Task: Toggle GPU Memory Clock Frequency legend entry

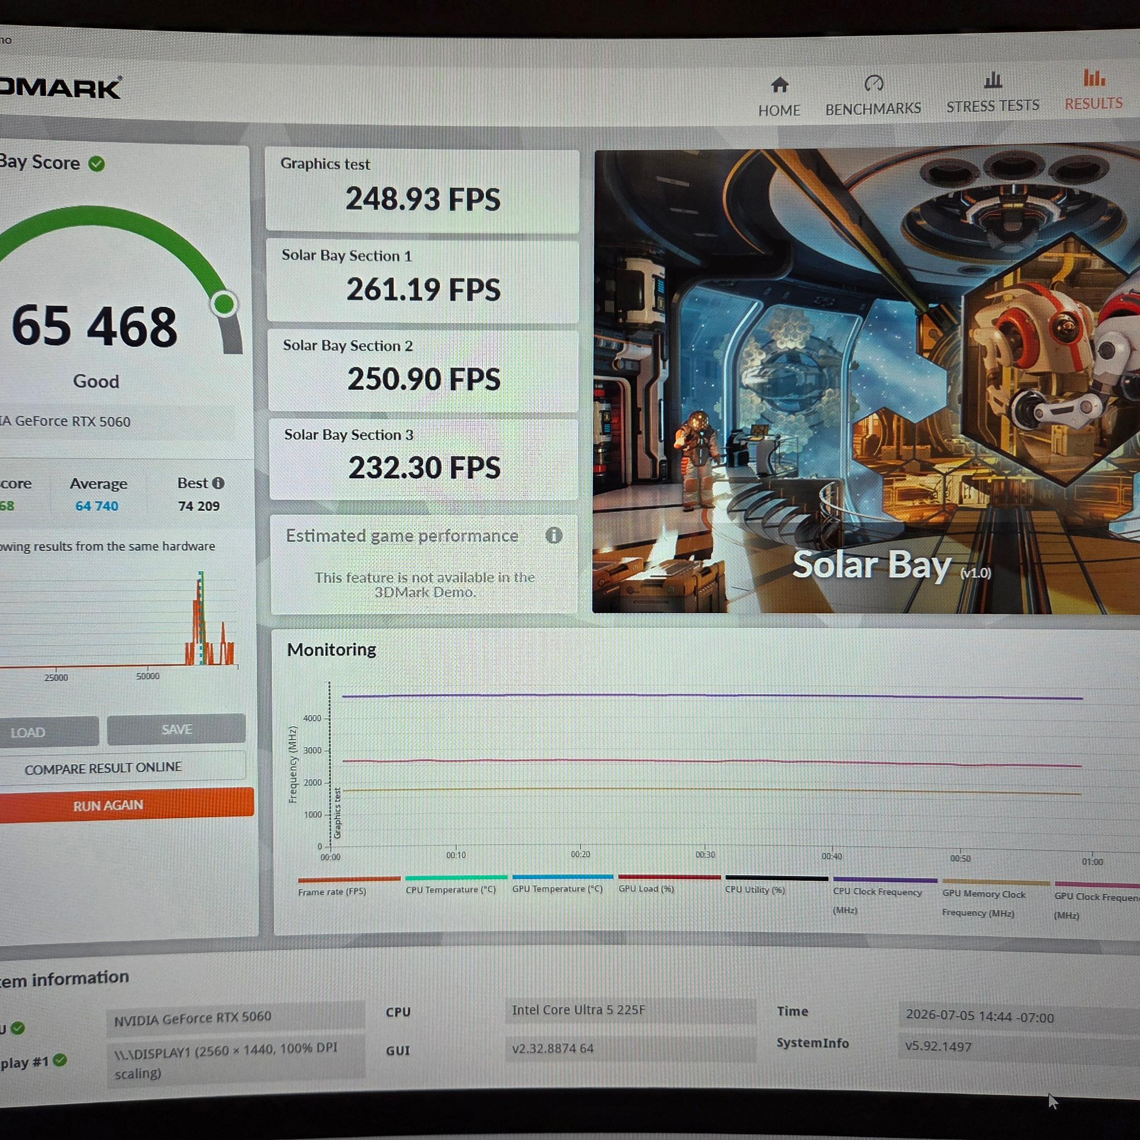Action: [x=996, y=900]
